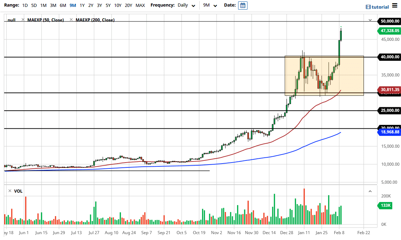Remove the MAEXP (200, Close) indicator
The height and width of the screenshot is (240, 401).
[x=71, y=20]
